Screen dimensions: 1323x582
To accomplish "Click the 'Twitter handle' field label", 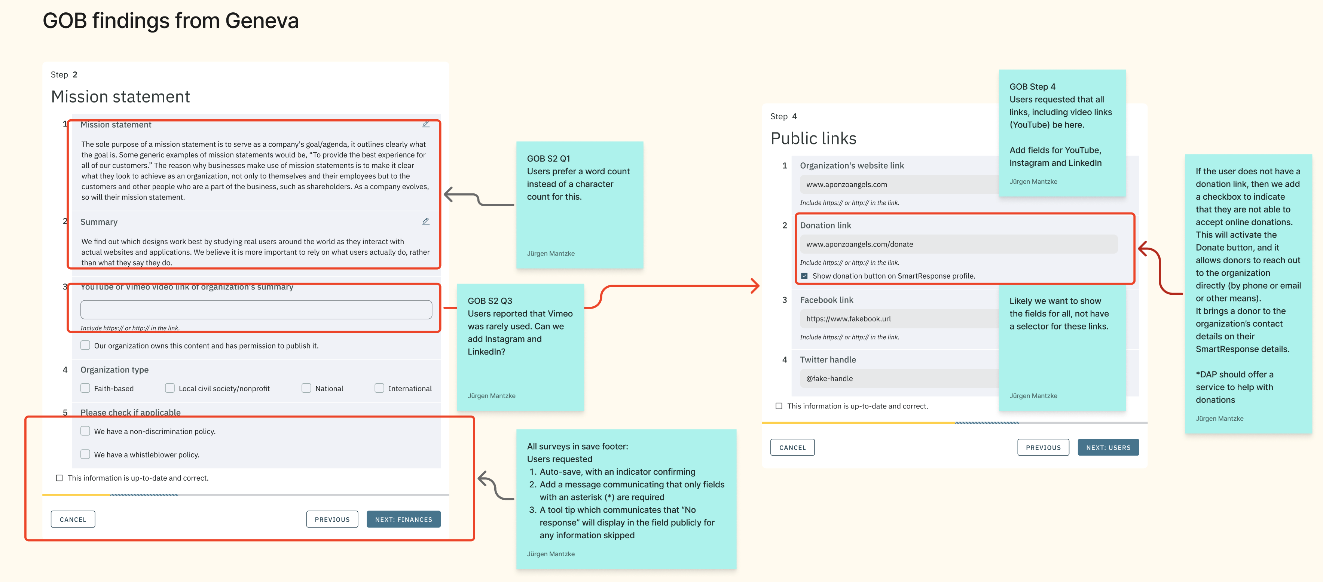I will point(828,359).
